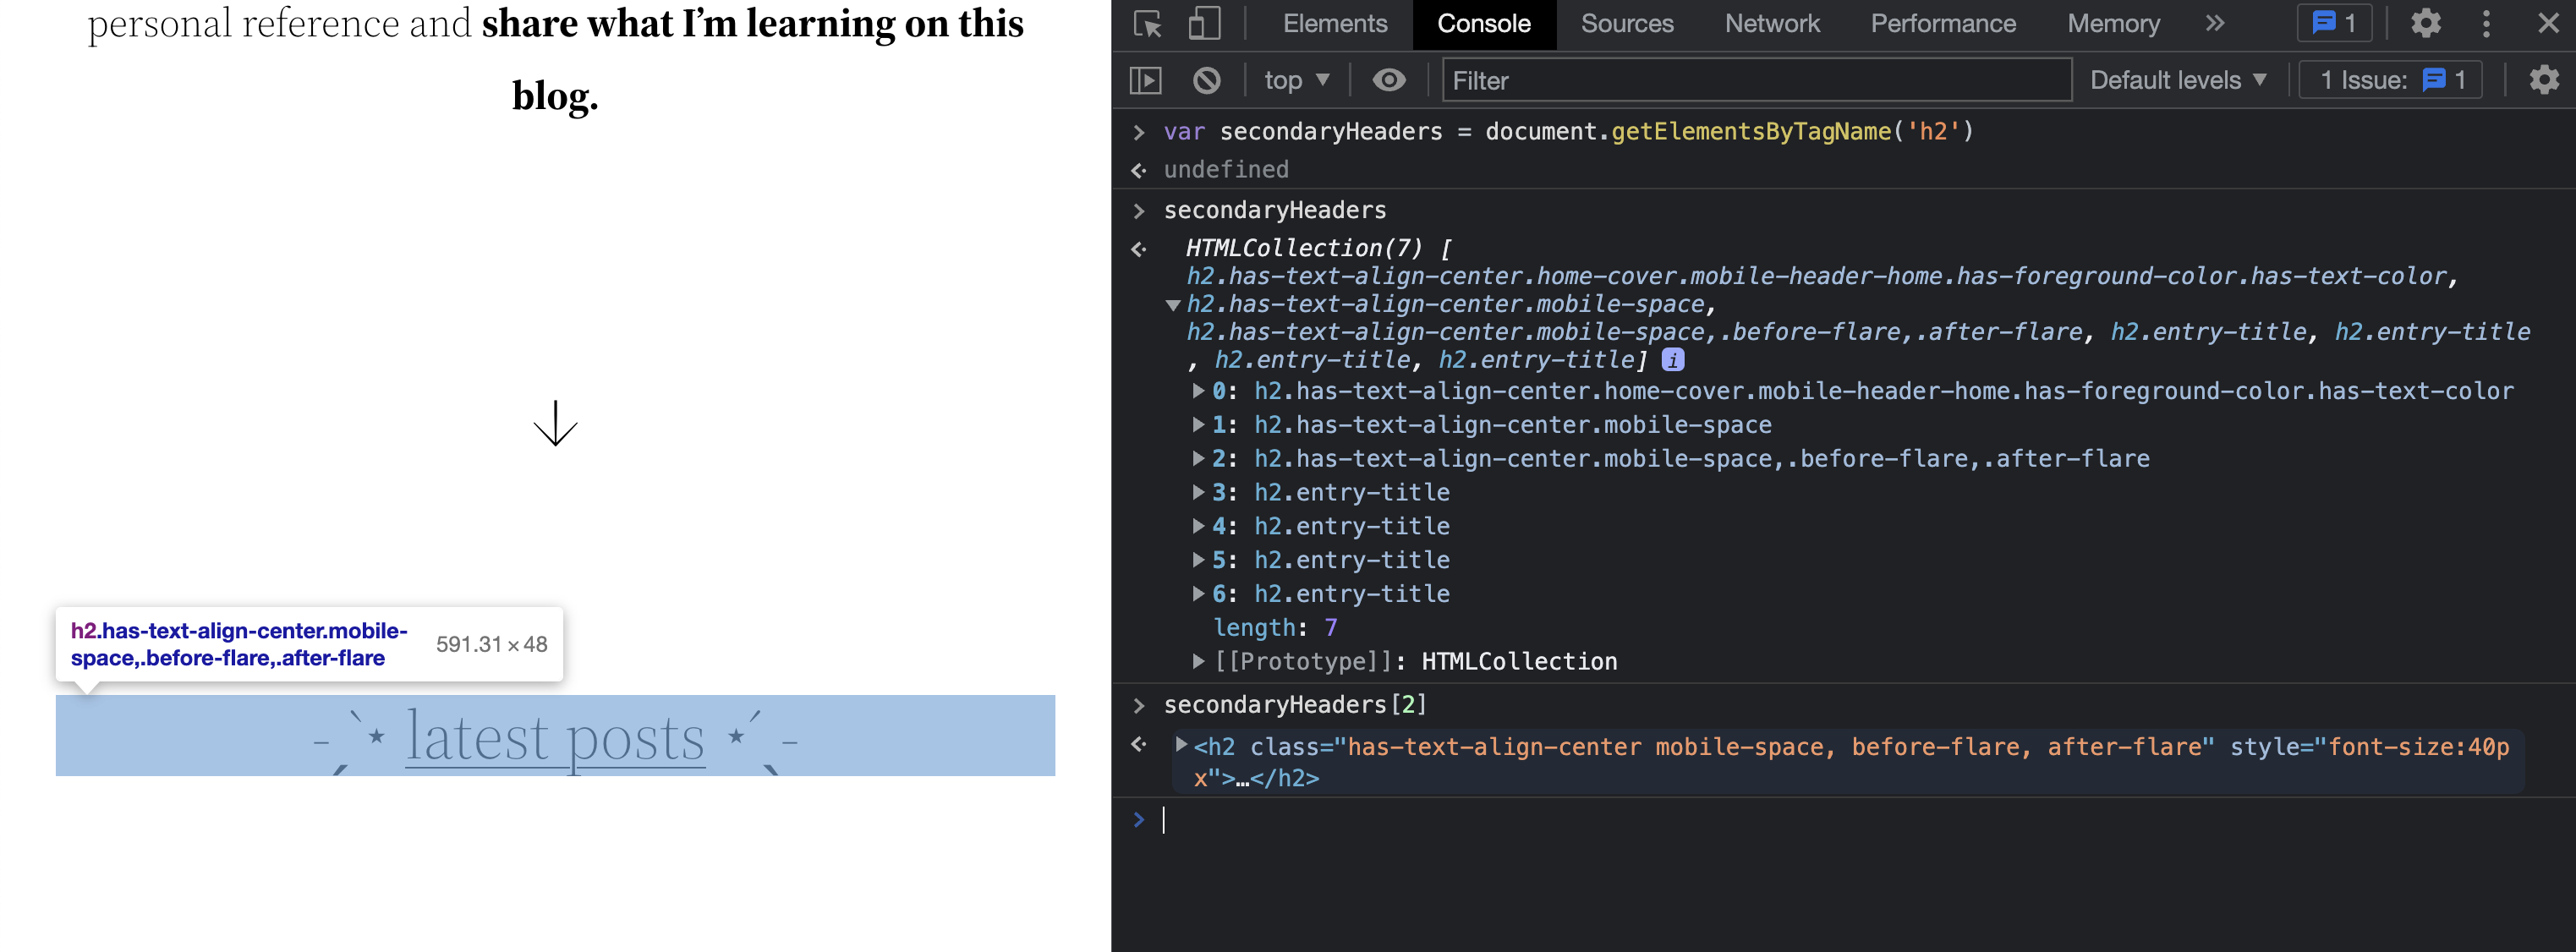Switch to the Network tab
Viewport: 2576px width, 952px height.
(1771, 23)
